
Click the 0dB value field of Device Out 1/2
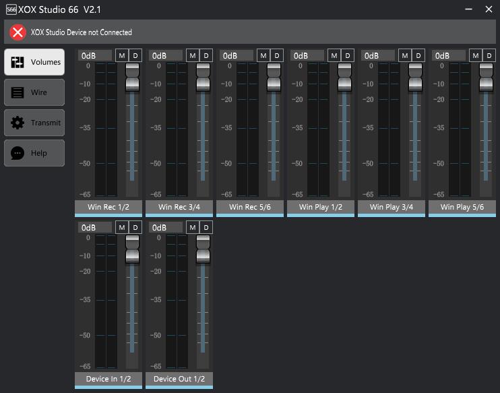166,228
